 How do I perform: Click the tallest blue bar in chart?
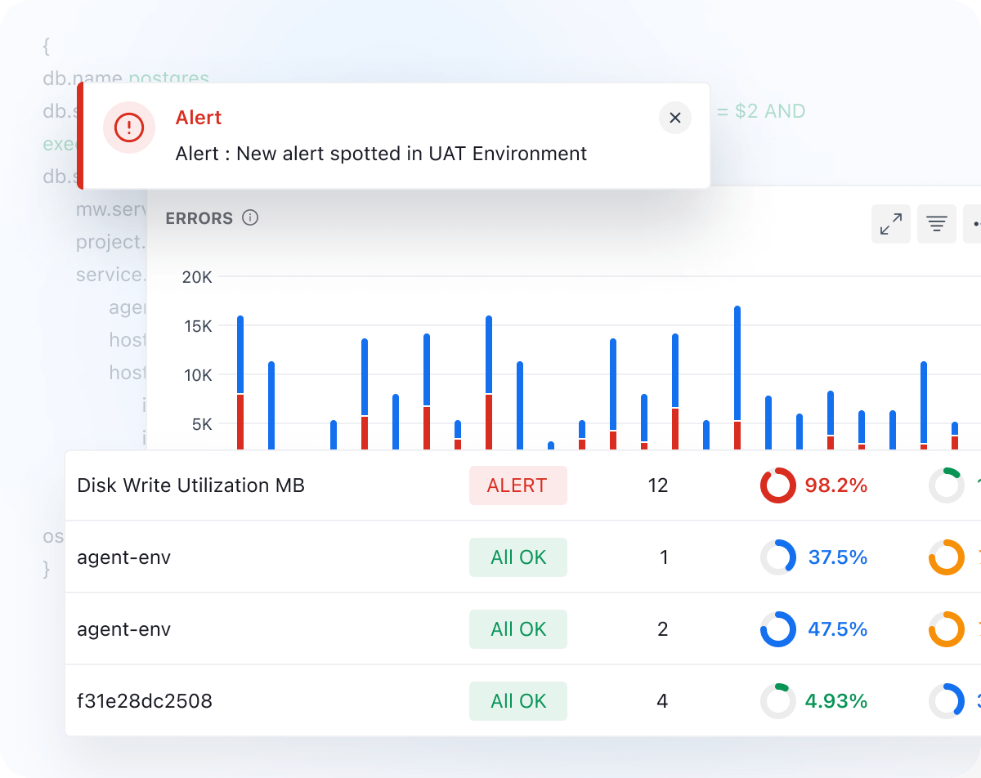pyautogui.click(x=737, y=364)
